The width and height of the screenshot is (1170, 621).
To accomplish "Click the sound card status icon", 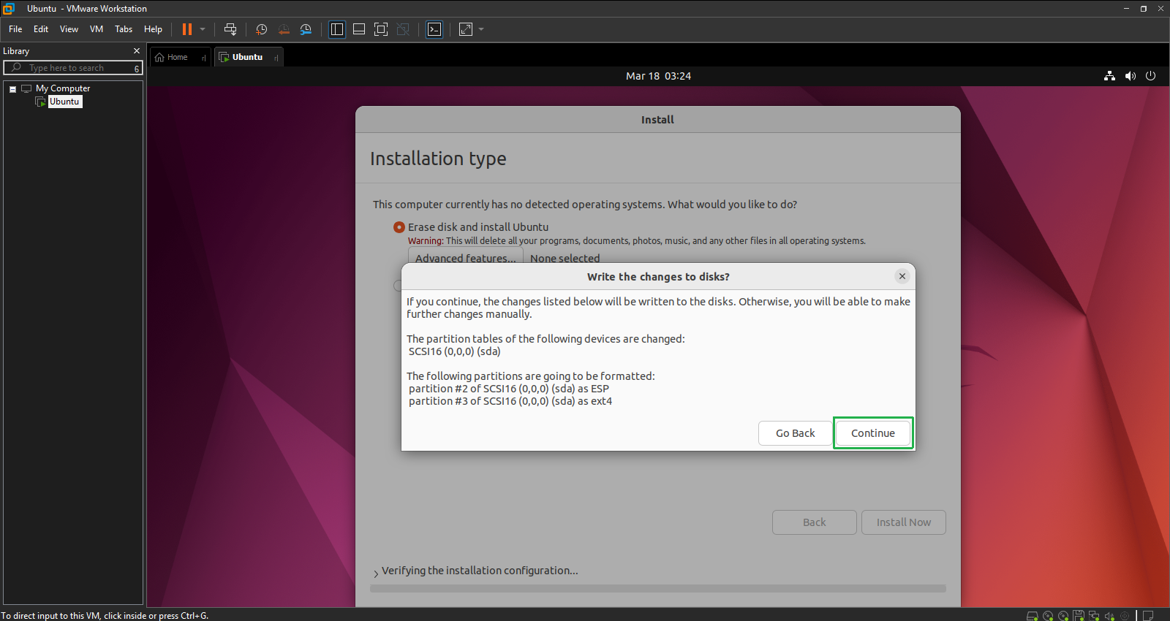I will click(1109, 616).
